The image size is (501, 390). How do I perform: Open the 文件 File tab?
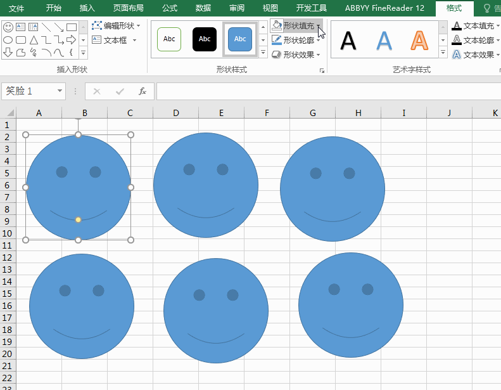coord(16,8)
